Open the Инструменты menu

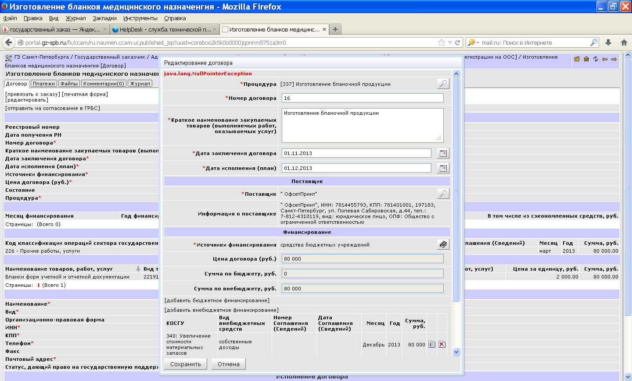[140, 18]
